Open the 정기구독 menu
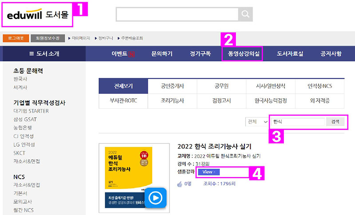 pos(201,54)
